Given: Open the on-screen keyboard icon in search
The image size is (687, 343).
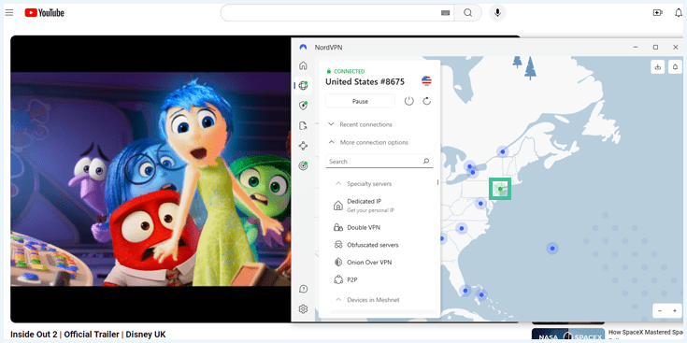Looking at the screenshot, I should pos(445,13).
